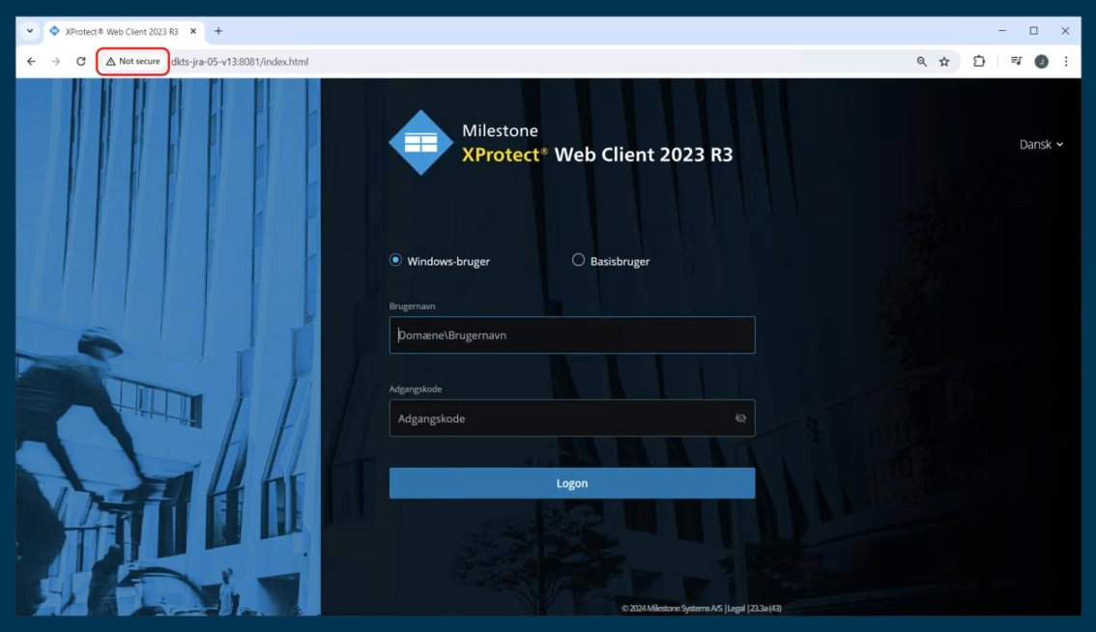The width and height of the screenshot is (1096, 632).
Task: Click the Milestone XProtect diamond logo
Action: click(x=420, y=143)
